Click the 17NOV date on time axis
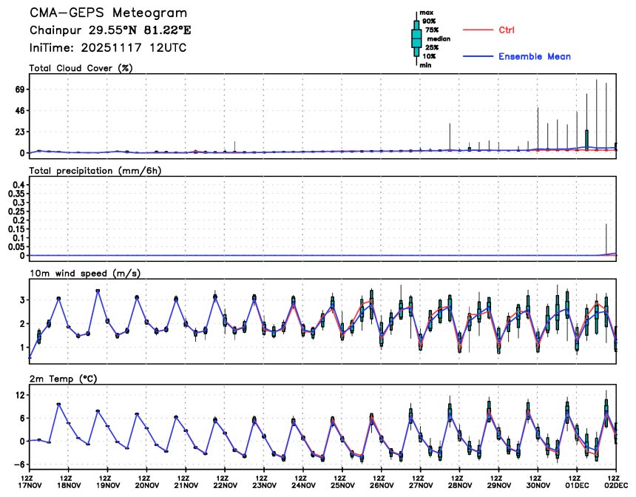The width and height of the screenshot is (636, 497). click(x=30, y=486)
